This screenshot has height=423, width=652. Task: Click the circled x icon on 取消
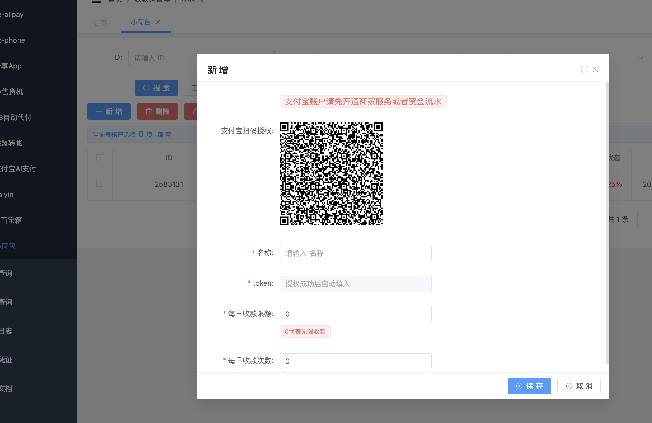(x=569, y=386)
